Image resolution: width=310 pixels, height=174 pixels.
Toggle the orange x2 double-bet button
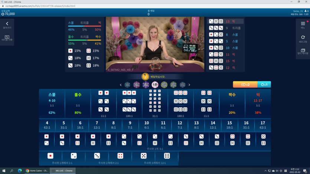point(245,84)
